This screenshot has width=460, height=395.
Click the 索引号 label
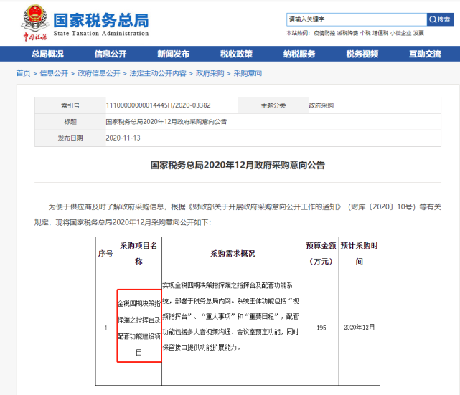click(70, 105)
